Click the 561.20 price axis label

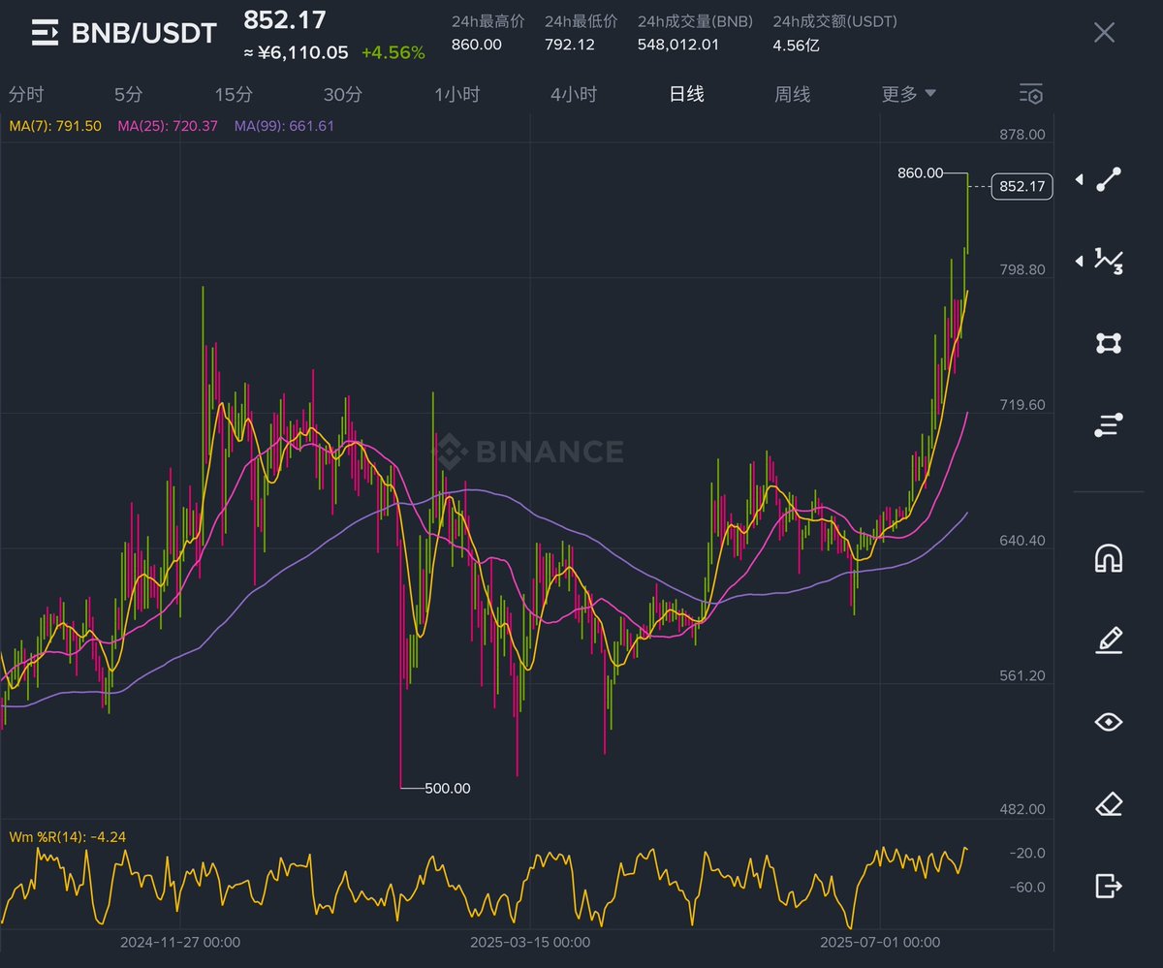tap(1022, 675)
